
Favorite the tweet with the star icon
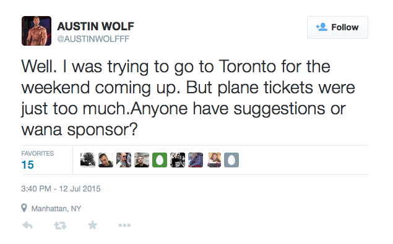(x=92, y=225)
